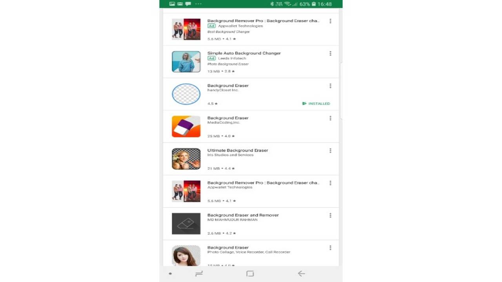The width and height of the screenshot is (502, 282).
Task: Open overflow menu for handyCloset Background Eraser
Action: (330, 86)
